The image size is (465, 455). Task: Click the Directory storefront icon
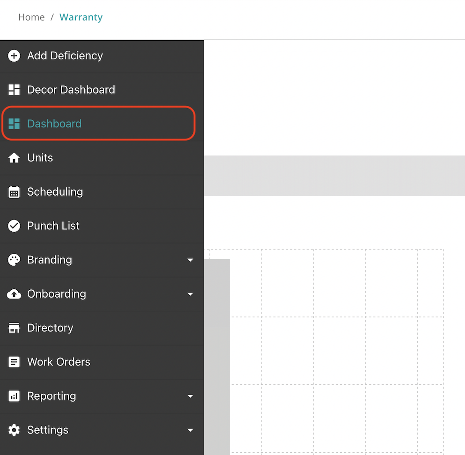coord(14,328)
